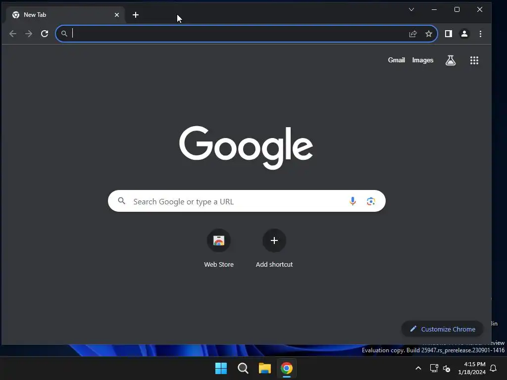
Task: Open the clock showing 4:15 PM
Action: [x=472, y=368]
